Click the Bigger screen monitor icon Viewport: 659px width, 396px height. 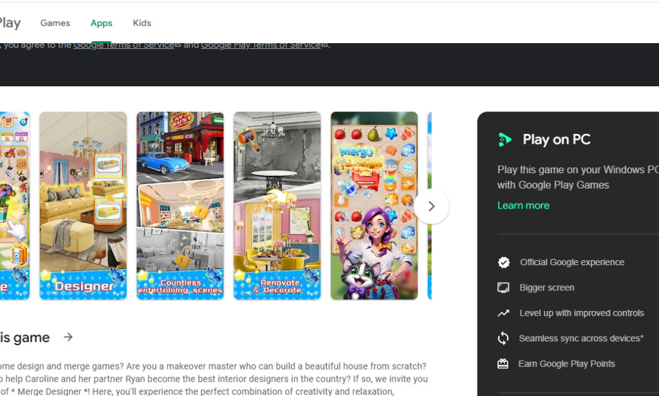point(503,287)
